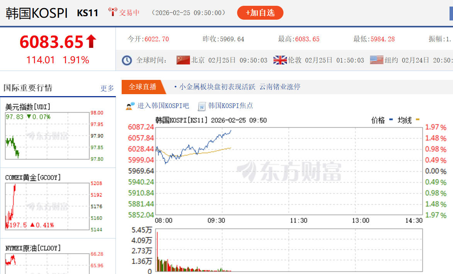Click the 今开 value 6022.70
Viewport: 453px width, 274px height.
tap(156, 39)
